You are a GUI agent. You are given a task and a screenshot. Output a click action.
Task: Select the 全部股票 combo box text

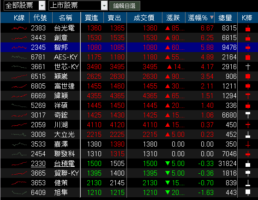19,6
